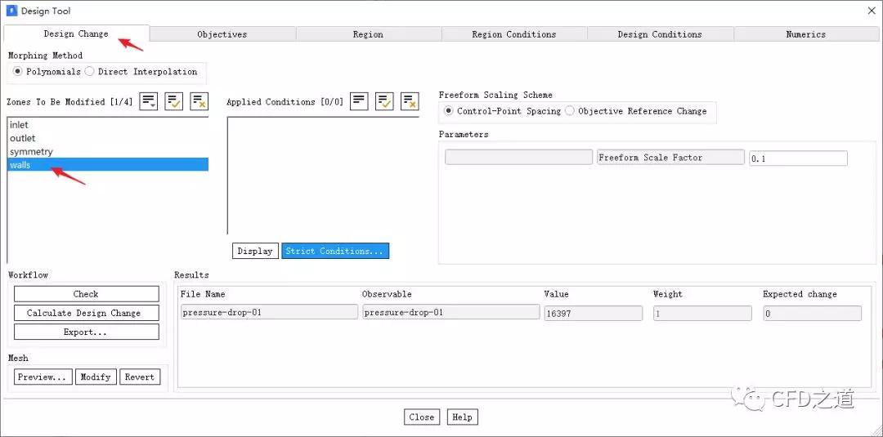
Task: Click the Weight field showing 1
Action: coord(702,314)
